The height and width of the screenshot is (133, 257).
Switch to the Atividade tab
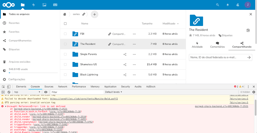click(x=197, y=45)
